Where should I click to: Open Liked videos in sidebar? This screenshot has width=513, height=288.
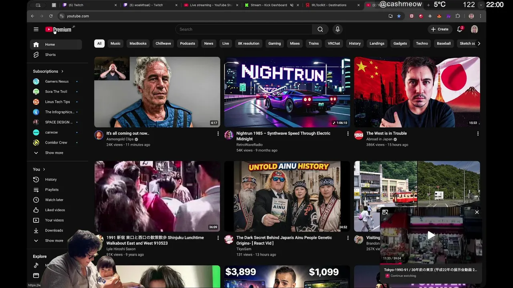(56, 210)
